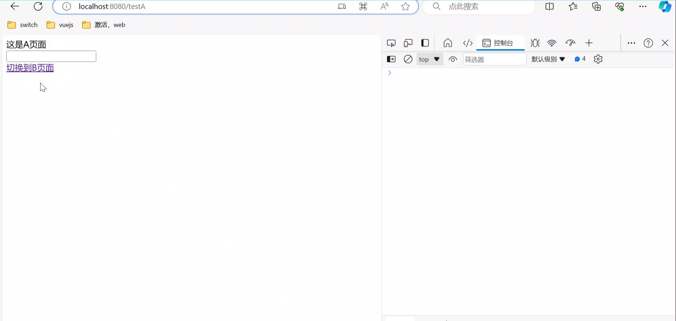This screenshot has height=321, width=676.
Task: Open the DevTools Welcome home tab
Action: click(448, 43)
